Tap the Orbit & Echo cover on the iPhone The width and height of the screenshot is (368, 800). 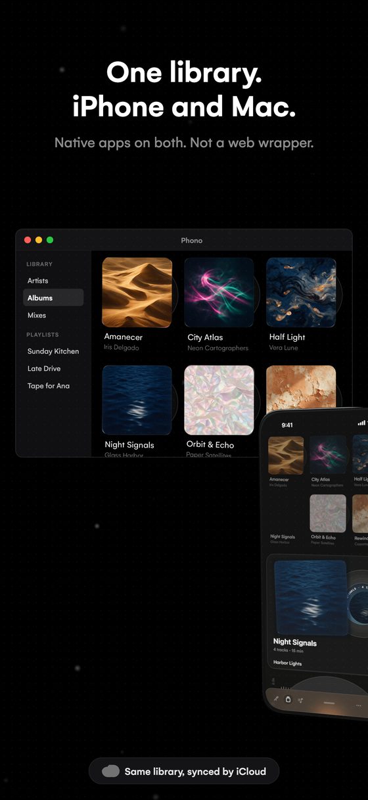click(327, 513)
